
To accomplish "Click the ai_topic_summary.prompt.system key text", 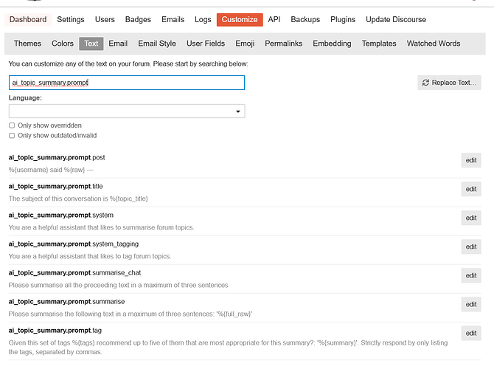I will point(60,215).
